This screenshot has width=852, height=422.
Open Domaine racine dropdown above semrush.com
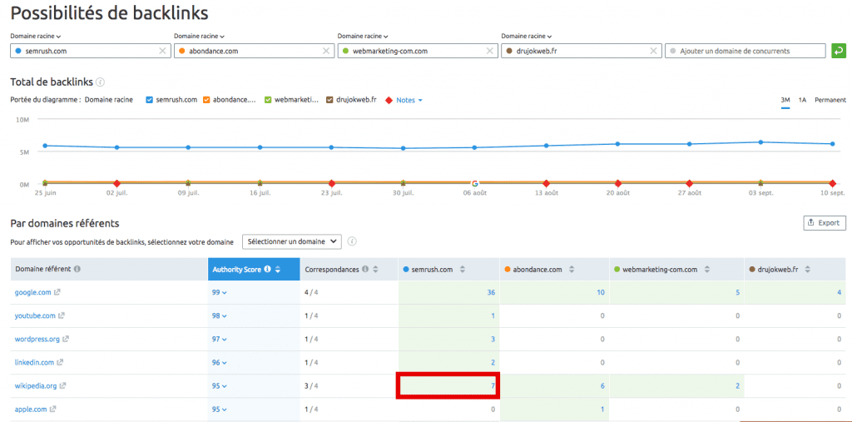click(x=35, y=37)
